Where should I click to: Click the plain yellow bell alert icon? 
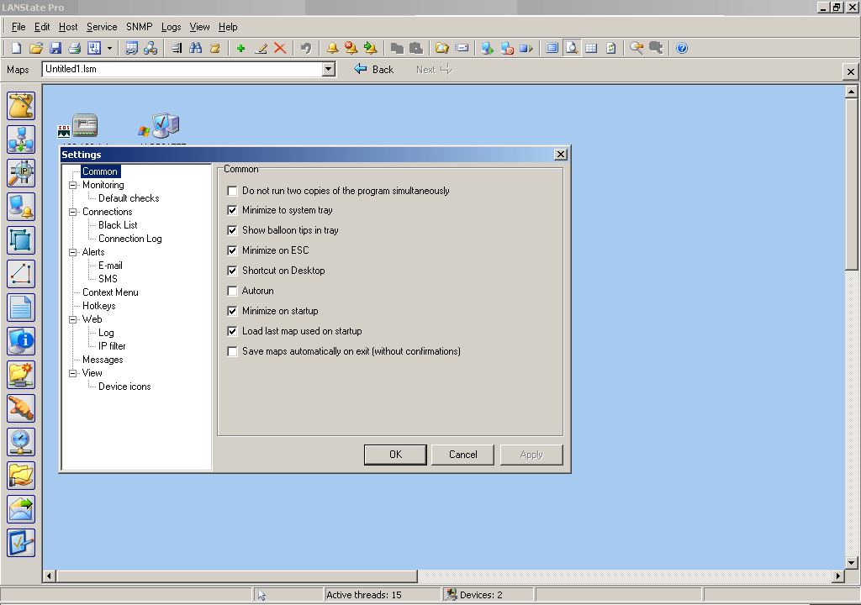tap(332, 48)
